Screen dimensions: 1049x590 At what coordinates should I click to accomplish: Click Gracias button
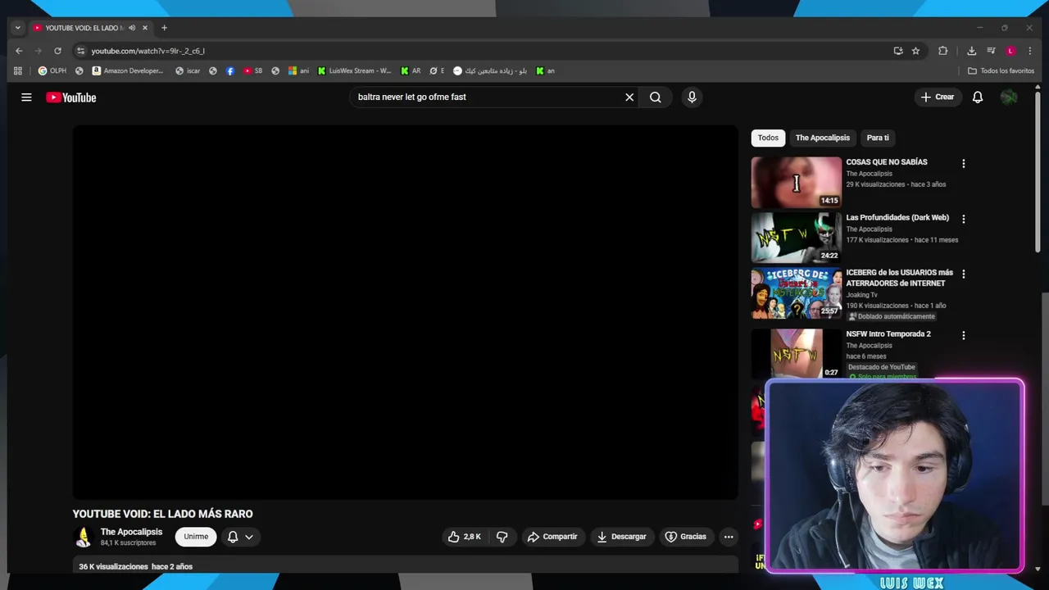tap(686, 537)
